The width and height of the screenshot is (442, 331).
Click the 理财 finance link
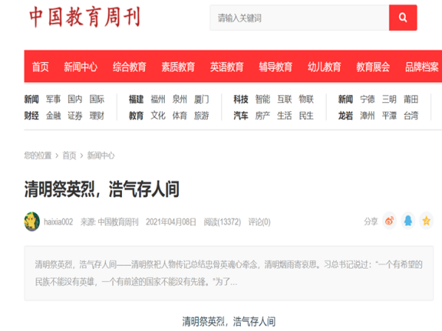coord(97,116)
